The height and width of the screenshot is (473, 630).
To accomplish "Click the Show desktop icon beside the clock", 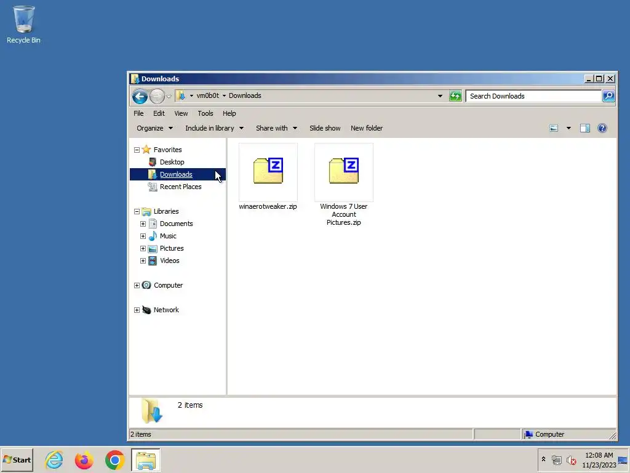I will tap(623, 460).
